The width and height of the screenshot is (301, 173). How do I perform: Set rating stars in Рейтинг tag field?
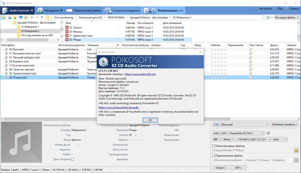(137, 140)
